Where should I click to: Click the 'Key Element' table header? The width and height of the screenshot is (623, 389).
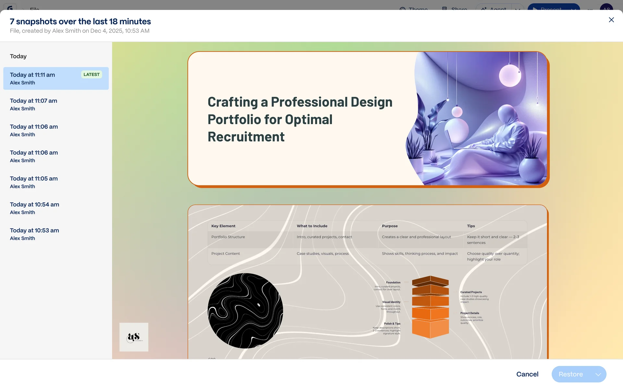223,226
